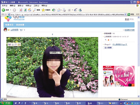Click the 显示圈圈 button
The width and height of the screenshot is (140, 105).
point(108,48)
